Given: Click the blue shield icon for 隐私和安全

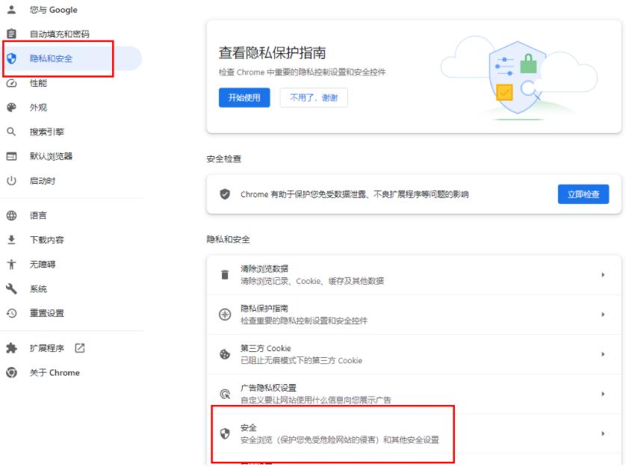Looking at the screenshot, I should coord(11,59).
